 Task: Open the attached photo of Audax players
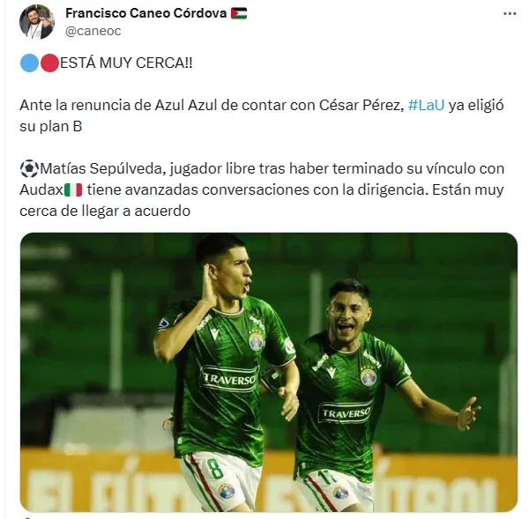tap(269, 372)
